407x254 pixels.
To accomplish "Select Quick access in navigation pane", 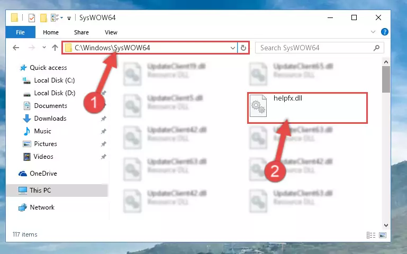I will coord(48,68).
